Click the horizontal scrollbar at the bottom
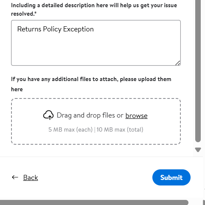Viewport: 205px width, 205px height. [x=94, y=202]
